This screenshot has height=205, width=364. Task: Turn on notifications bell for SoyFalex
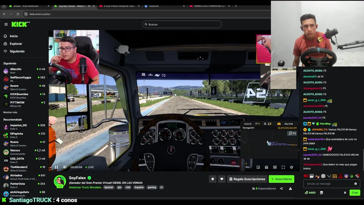click(212, 179)
